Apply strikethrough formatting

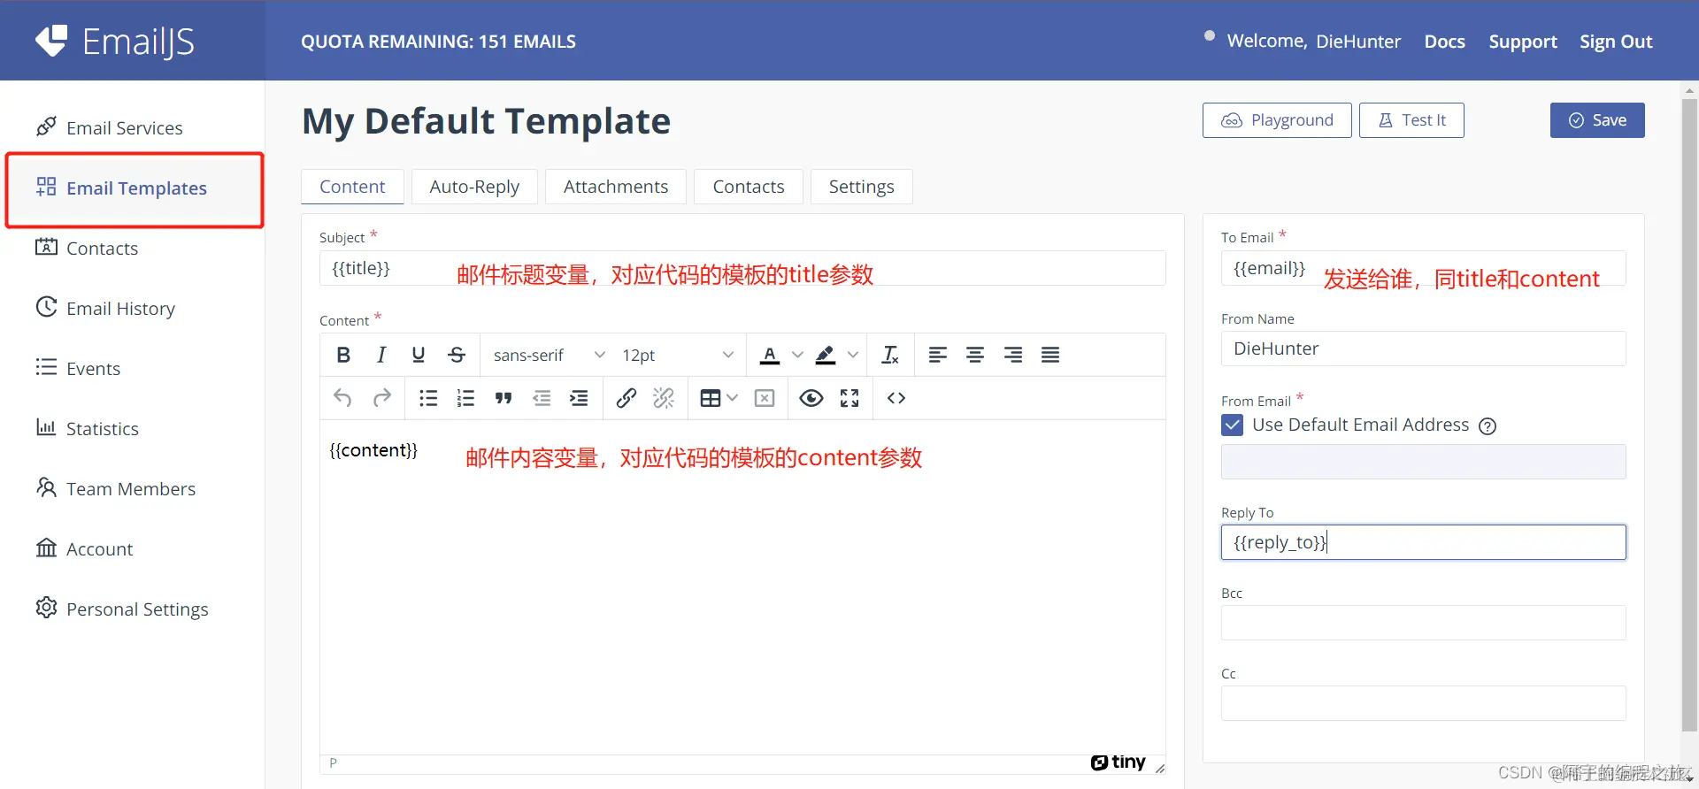pyautogui.click(x=457, y=355)
